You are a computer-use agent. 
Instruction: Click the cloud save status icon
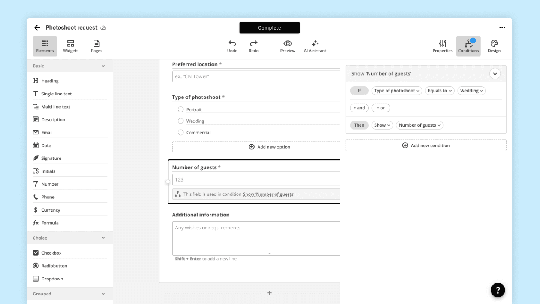click(103, 28)
